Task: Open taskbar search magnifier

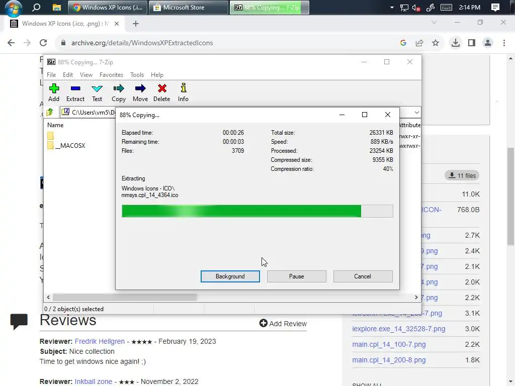Action: [x=36, y=7]
